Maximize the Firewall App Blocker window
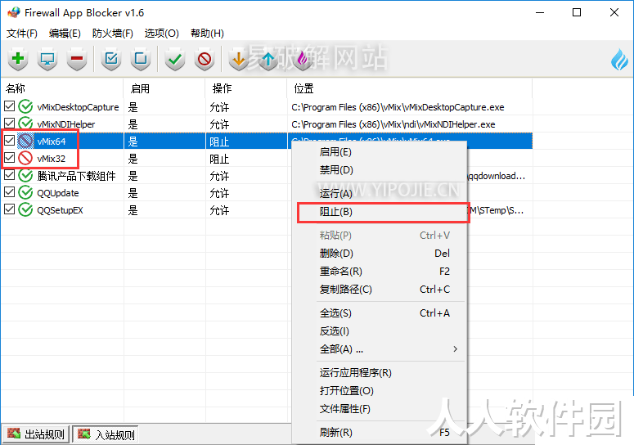The height and width of the screenshot is (445, 634). (x=577, y=12)
